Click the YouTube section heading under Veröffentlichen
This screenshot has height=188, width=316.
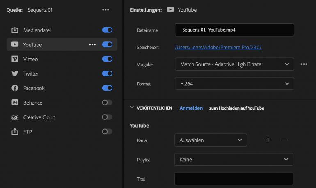(x=139, y=126)
